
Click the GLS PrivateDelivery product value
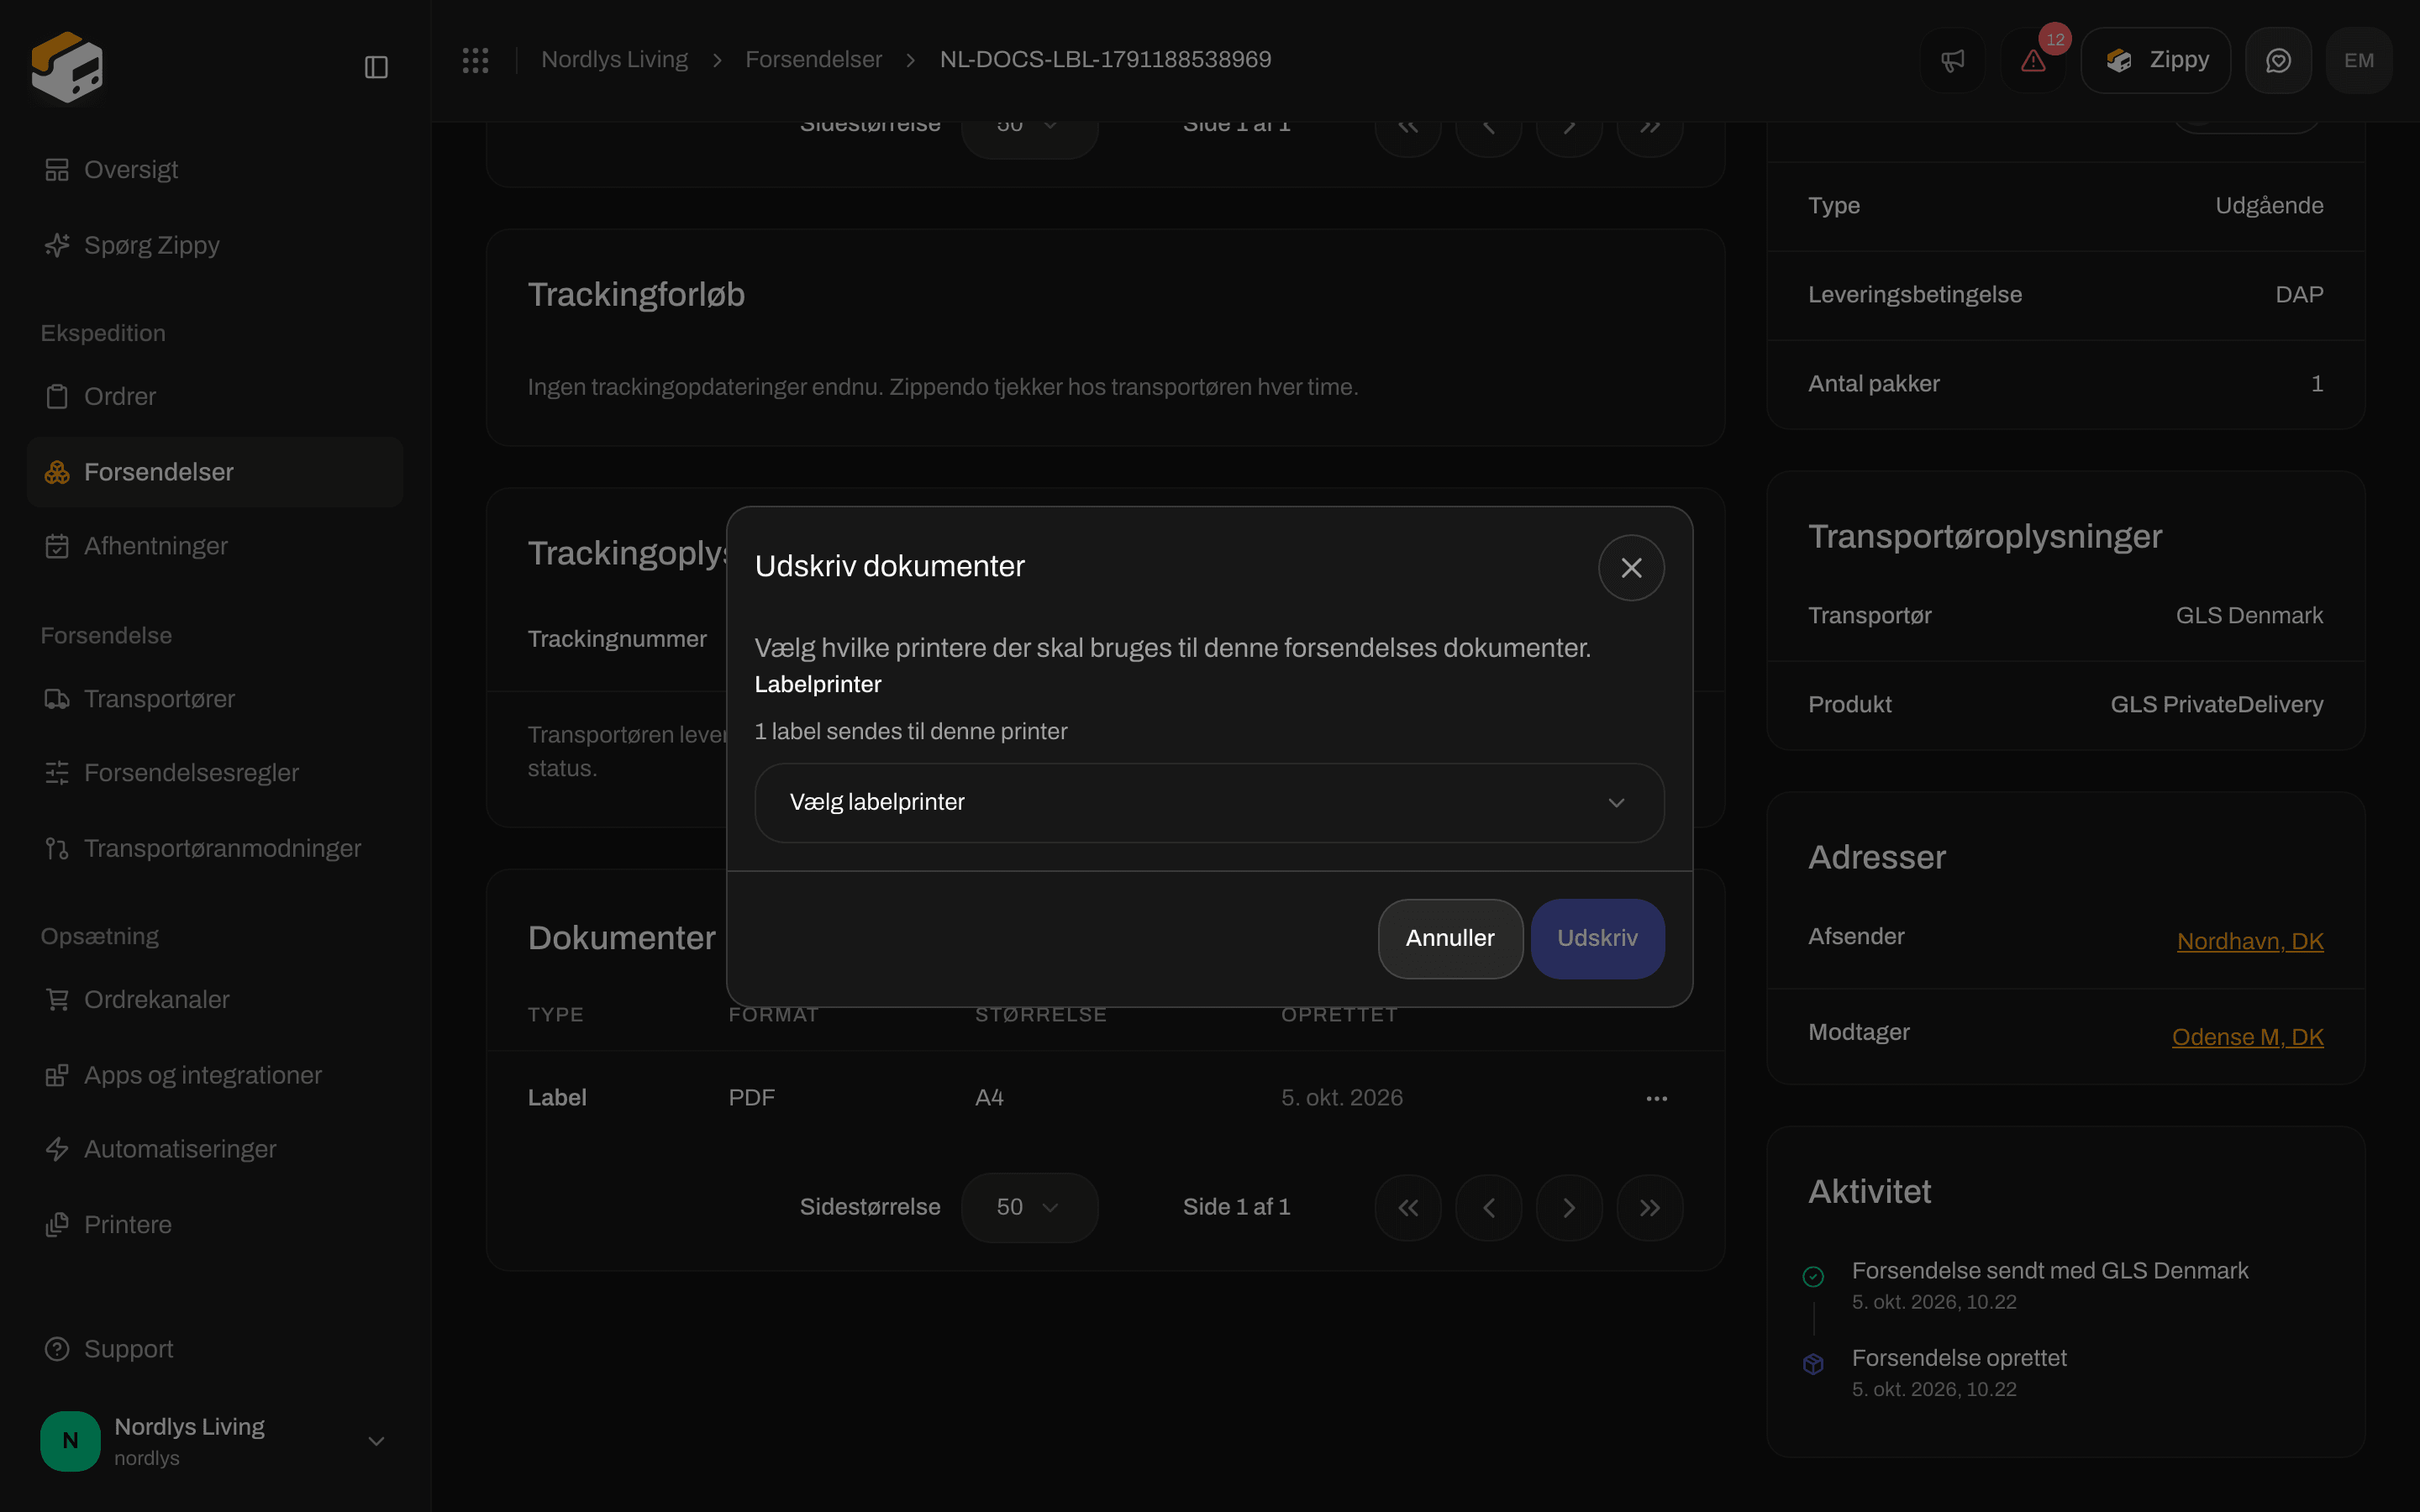(2216, 704)
